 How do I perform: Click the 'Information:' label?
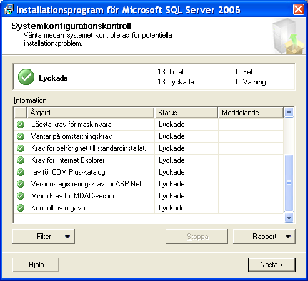(31, 100)
